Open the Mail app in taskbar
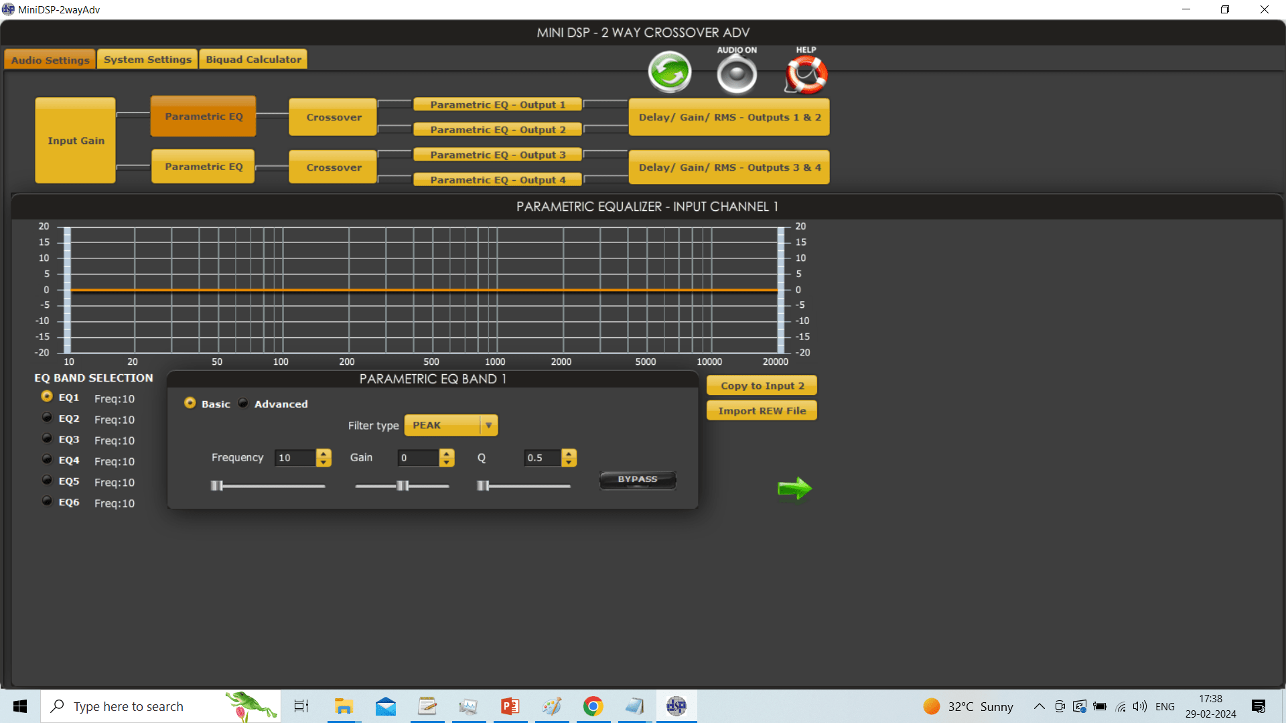1286x723 pixels. [386, 706]
